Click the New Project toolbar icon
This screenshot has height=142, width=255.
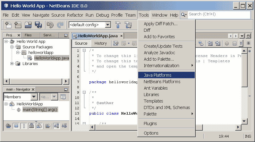[18, 25]
